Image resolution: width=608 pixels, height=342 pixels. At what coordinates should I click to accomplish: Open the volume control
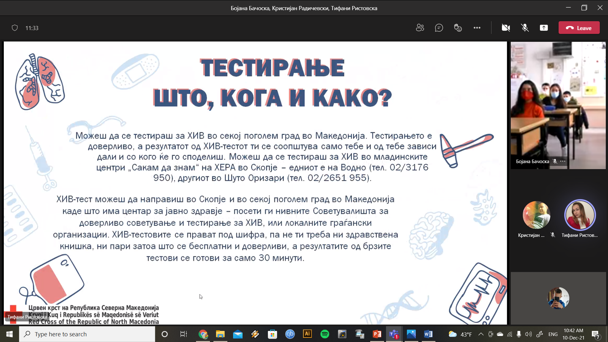(528, 334)
